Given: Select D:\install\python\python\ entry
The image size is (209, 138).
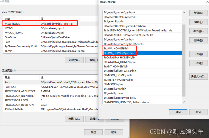Looking at the screenshot, I should coord(143,12).
